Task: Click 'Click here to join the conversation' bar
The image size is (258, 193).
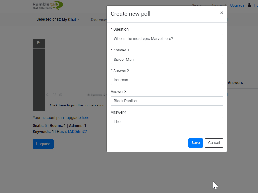Action: [77, 105]
